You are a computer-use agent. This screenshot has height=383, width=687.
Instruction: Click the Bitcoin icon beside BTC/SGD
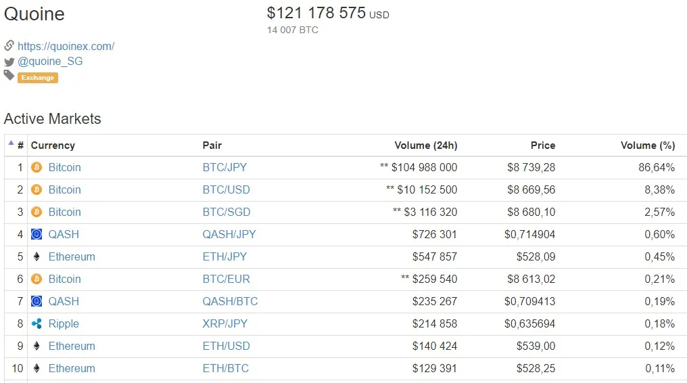coord(37,212)
